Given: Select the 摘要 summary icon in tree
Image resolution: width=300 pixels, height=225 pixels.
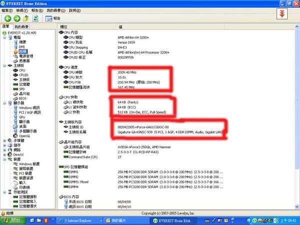Looking at the screenshot, I should [15, 42].
